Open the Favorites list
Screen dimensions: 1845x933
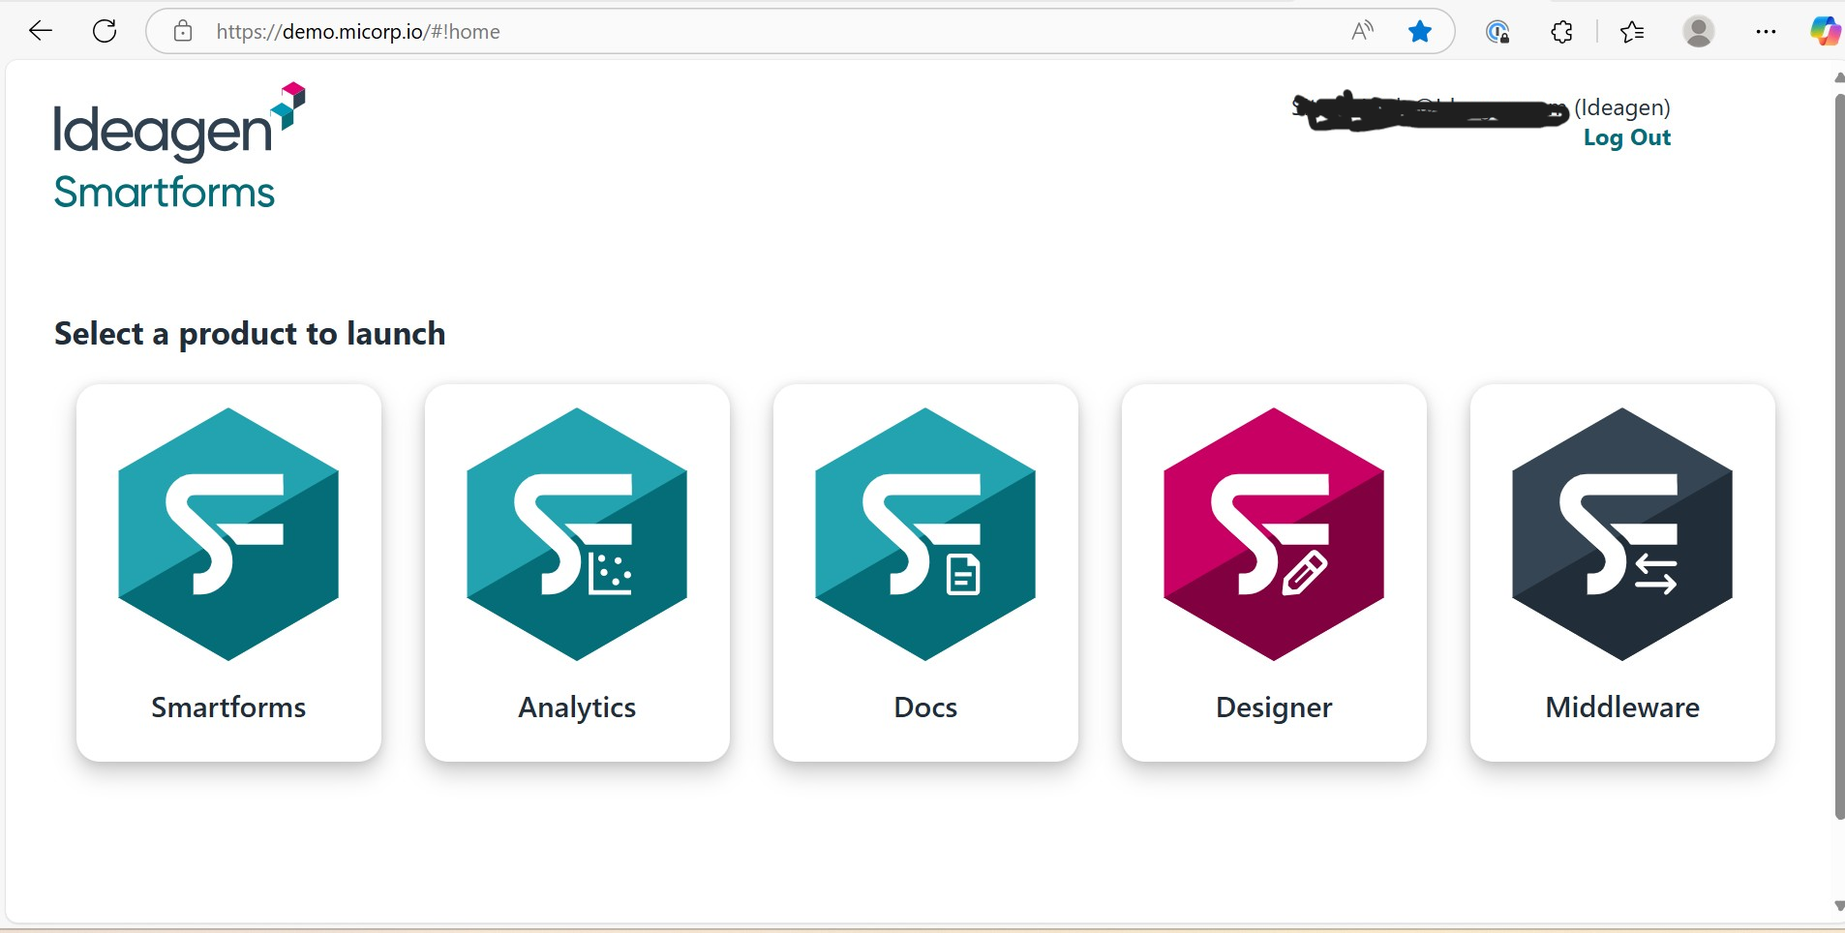pyautogui.click(x=1632, y=32)
